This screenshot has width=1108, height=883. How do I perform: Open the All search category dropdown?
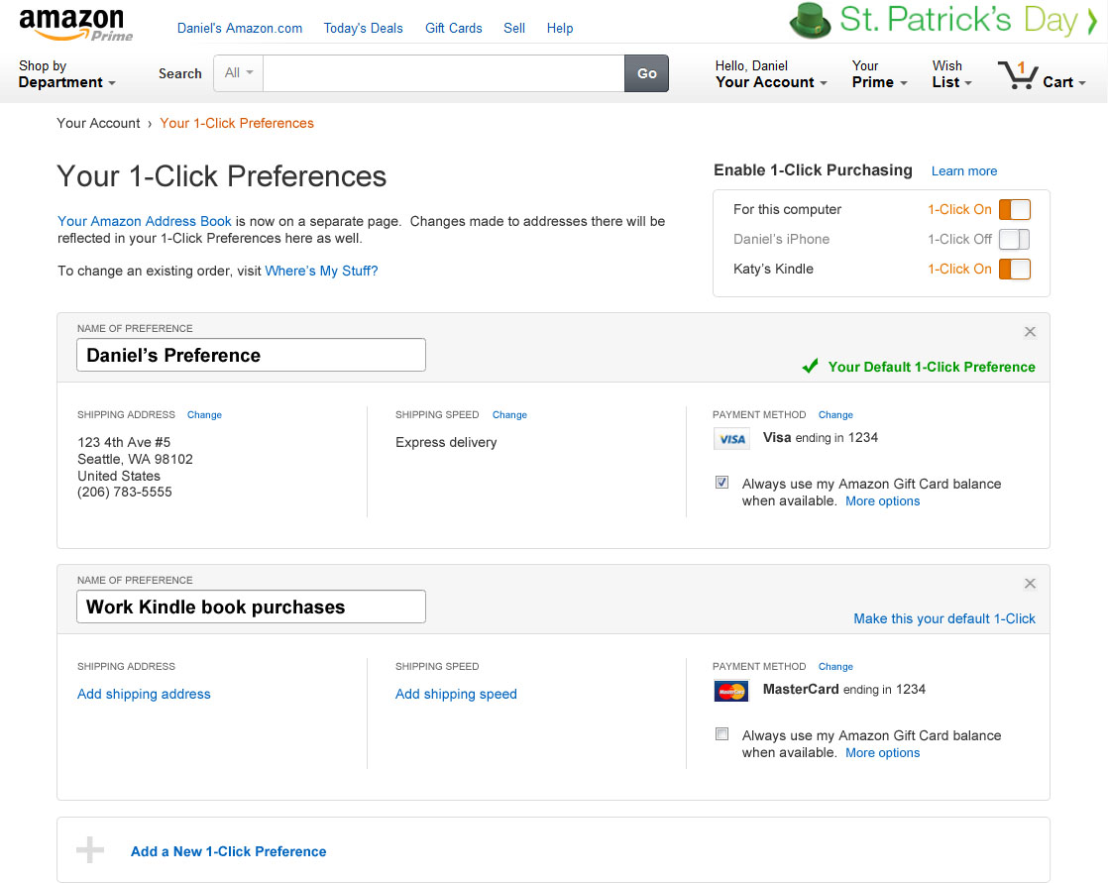coord(239,73)
